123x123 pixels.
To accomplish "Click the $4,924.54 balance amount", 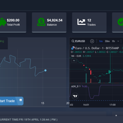I will click(x=55, y=20).
